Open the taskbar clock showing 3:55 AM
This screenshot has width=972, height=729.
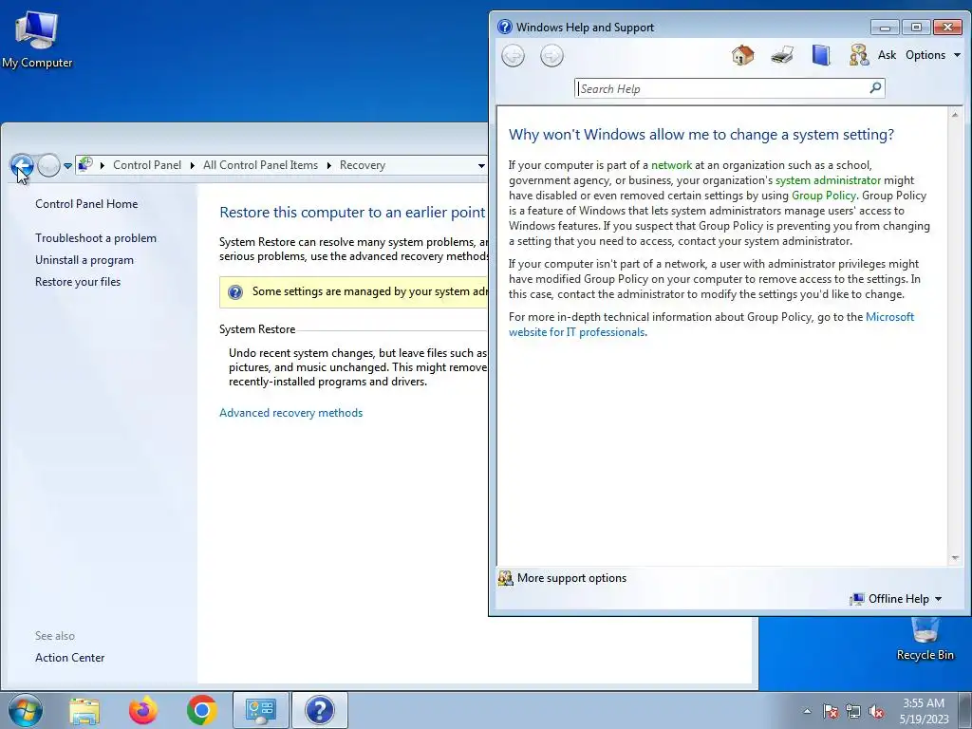pyautogui.click(x=924, y=711)
